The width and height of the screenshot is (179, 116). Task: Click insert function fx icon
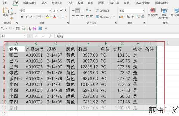[x=50, y=36]
